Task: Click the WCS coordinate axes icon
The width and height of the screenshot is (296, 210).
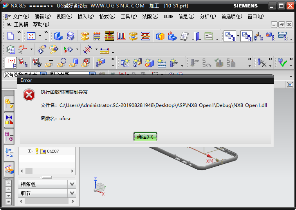Action: point(23,49)
